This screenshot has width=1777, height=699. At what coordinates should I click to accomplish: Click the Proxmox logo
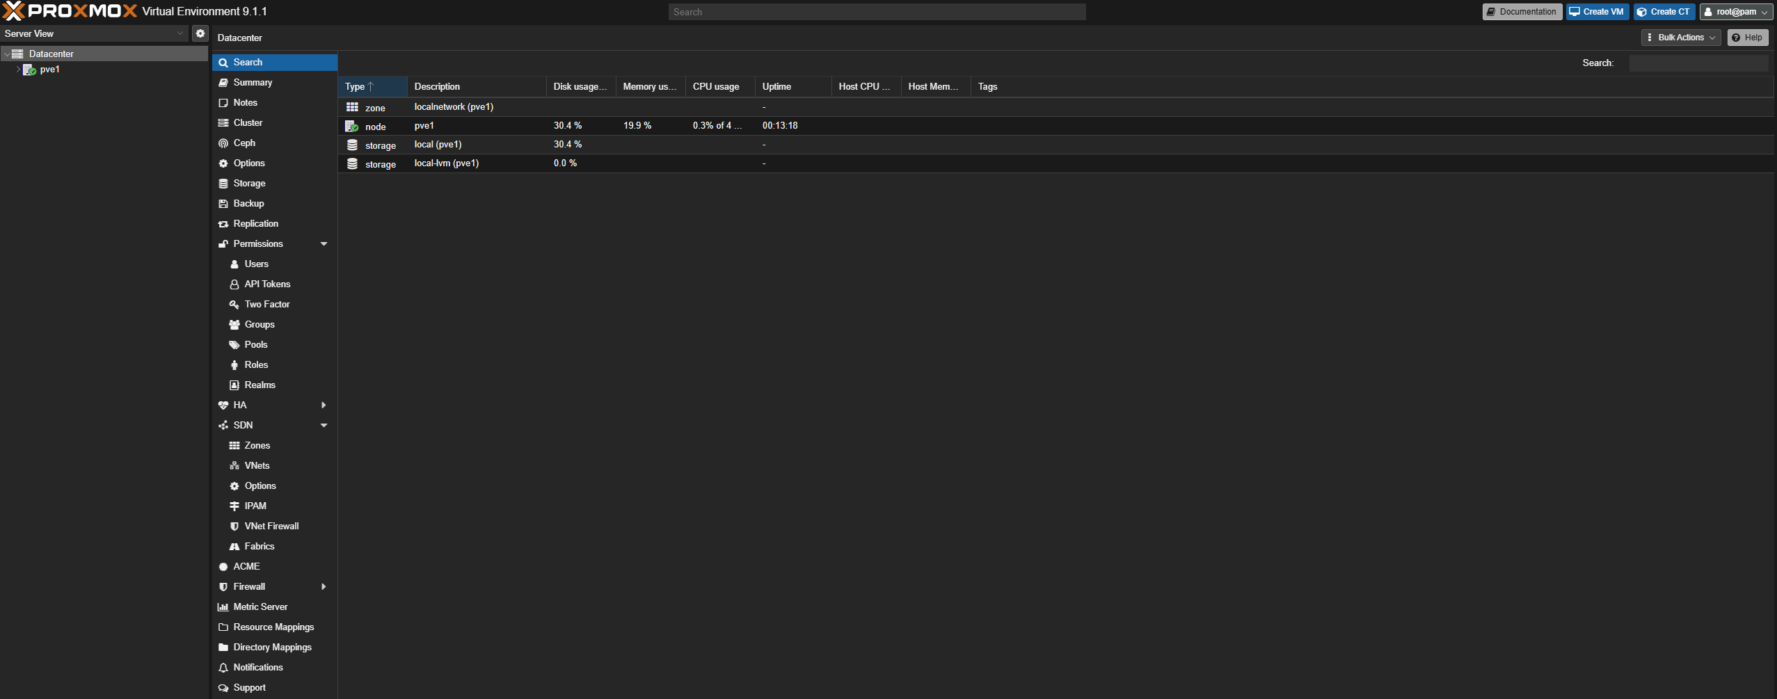click(70, 11)
